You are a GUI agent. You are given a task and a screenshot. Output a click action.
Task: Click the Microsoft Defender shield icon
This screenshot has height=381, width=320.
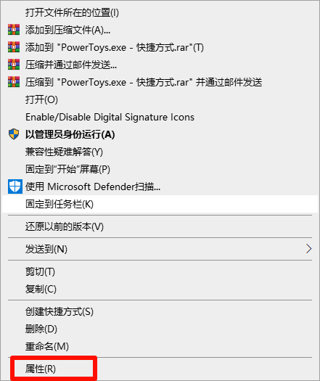tap(15, 187)
